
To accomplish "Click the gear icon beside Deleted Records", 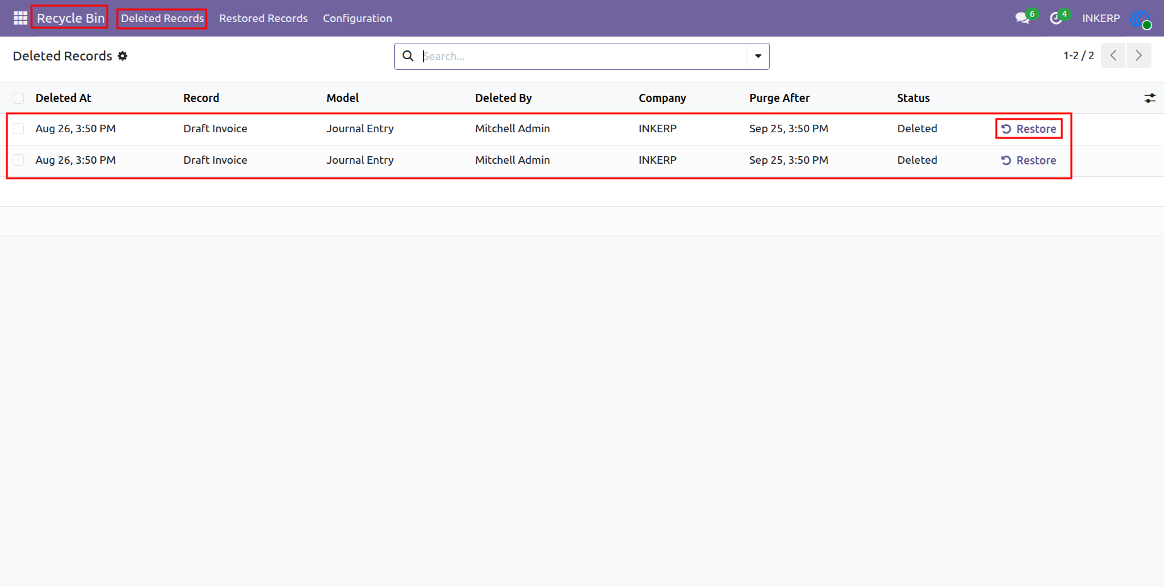I will point(123,56).
